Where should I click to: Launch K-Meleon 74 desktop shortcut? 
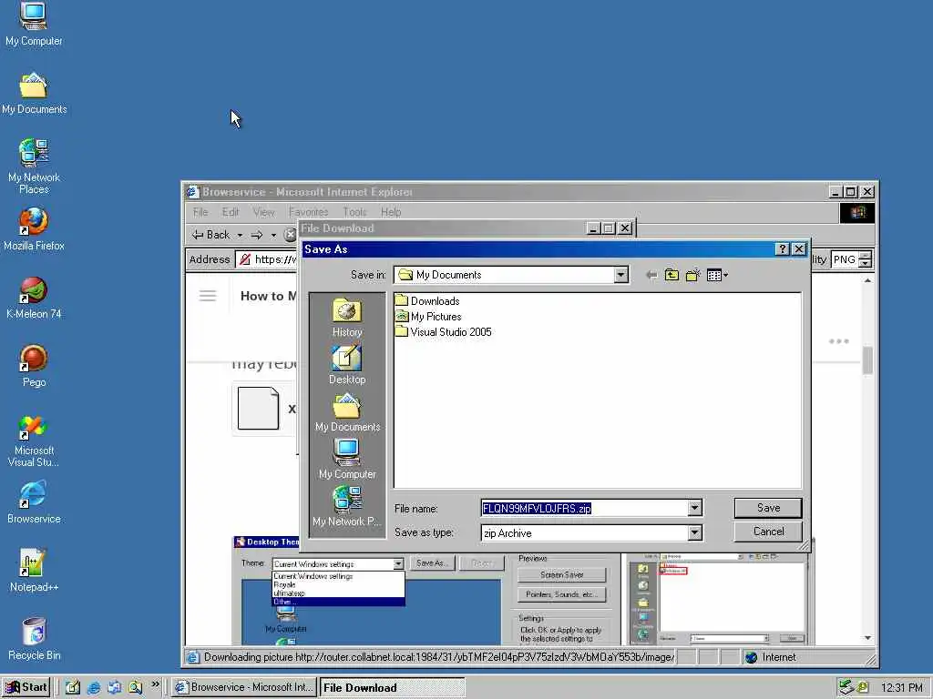point(34,298)
